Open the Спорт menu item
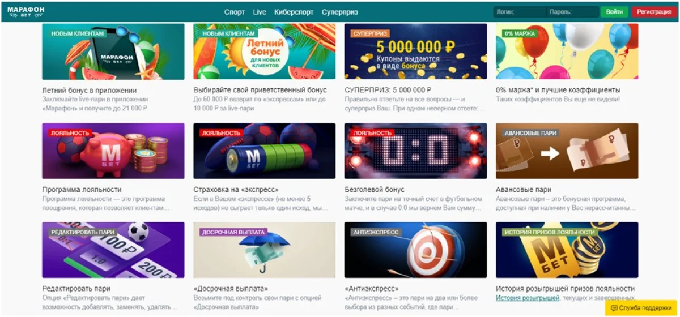 (x=235, y=12)
